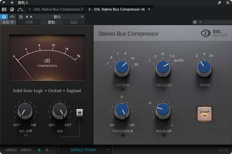Select the A preset slot

tap(39, 150)
